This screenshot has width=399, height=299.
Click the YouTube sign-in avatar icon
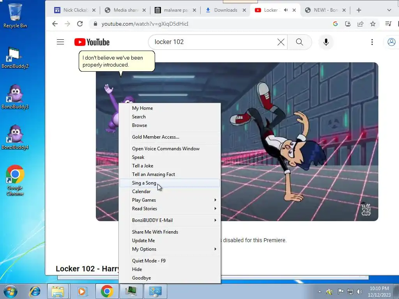coord(391,42)
